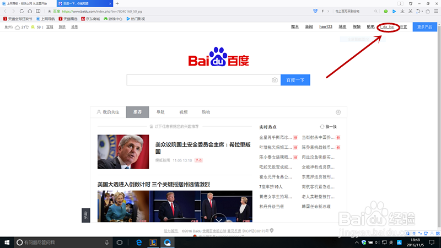Click the Baidu logo
The height and width of the screenshot is (248, 441).
point(218,57)
